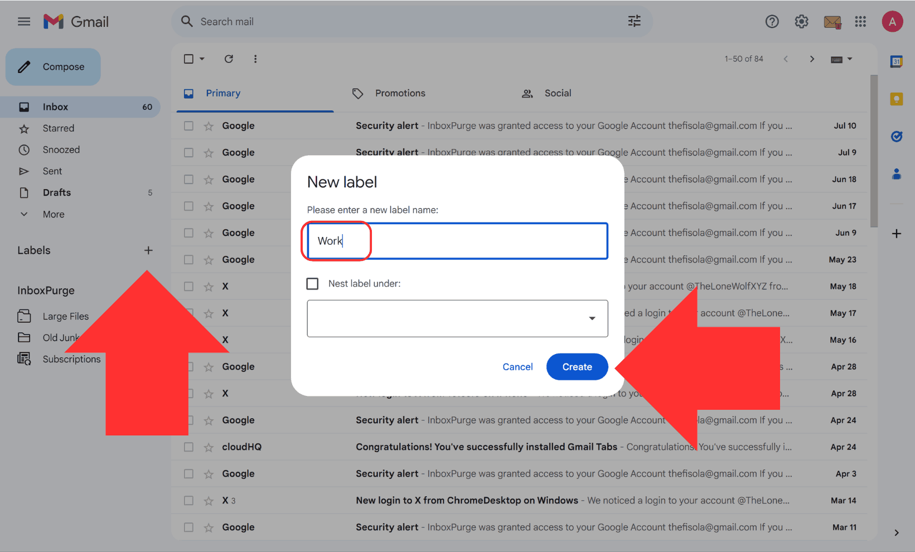Image resolution: width=915 pixels, height=552 pixels.
Task: Open the More options three-dot menu
Action: 255,59
